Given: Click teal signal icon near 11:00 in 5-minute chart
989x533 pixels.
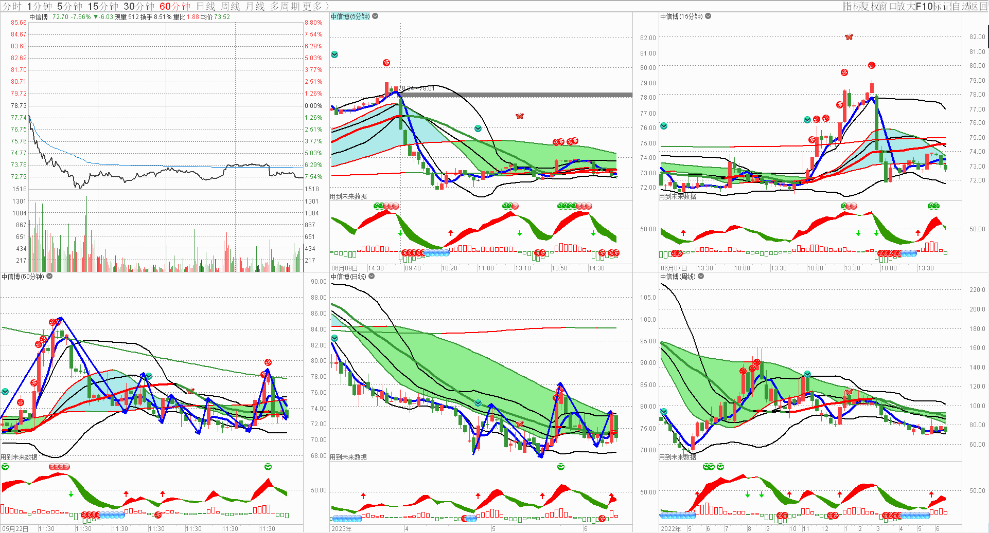Looking at the screenshot, I should click(x=478, y=128).
